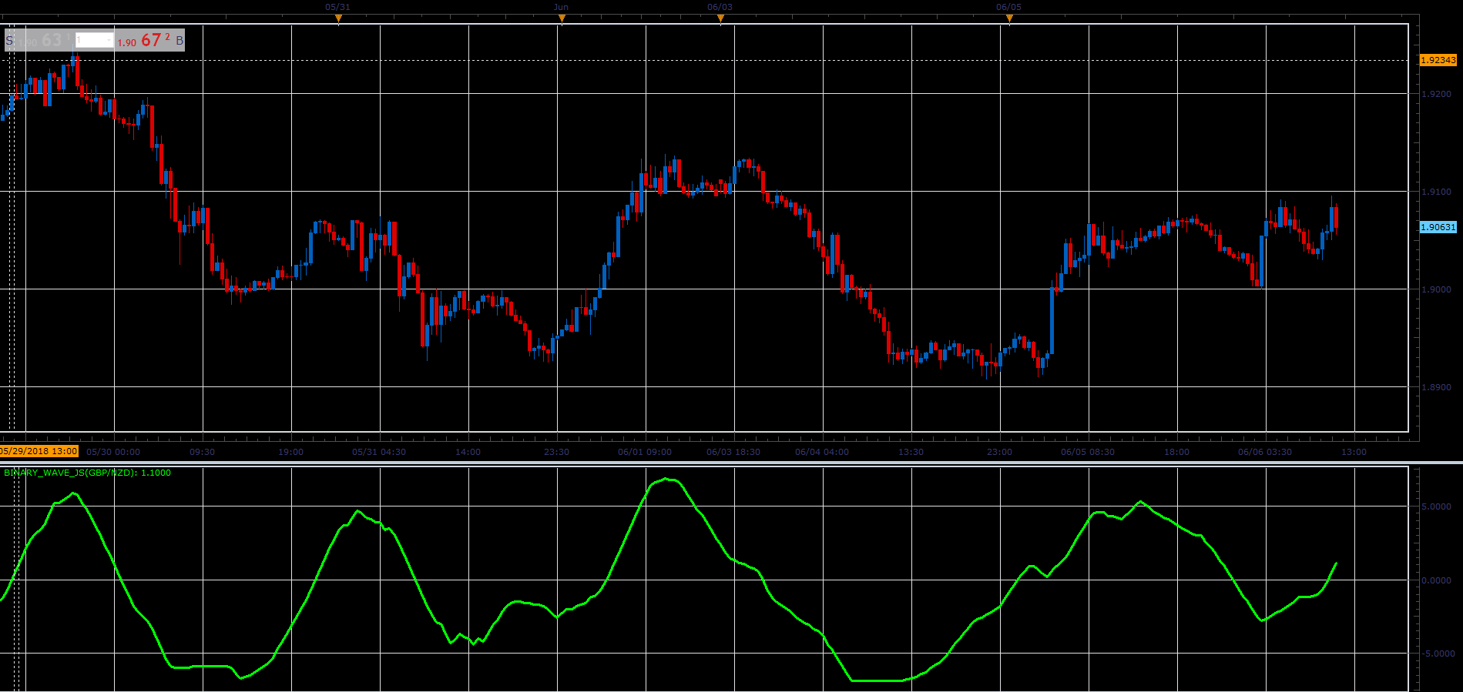Click the red 1.90 67 ask price
The image size is (1463, 692).
click(x=144, y=40)
